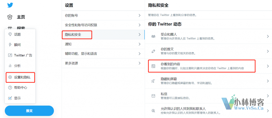Choose 显示 menu entry
The image size is (272, 118).
coord(20,98)
